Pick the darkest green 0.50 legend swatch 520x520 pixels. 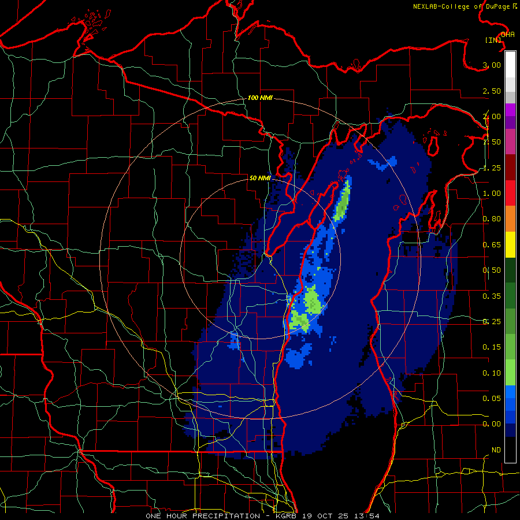coord(510,270)
